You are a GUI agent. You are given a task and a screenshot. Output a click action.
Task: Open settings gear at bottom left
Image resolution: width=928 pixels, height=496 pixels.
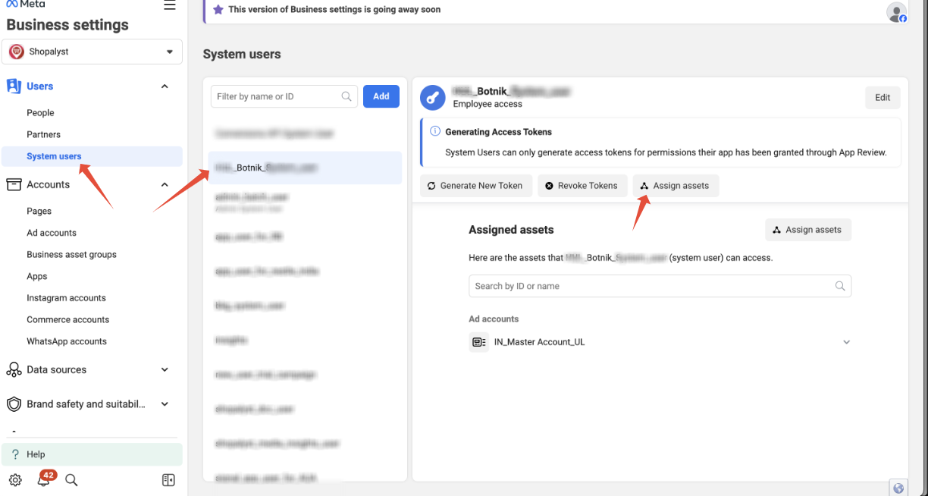[x=15, y=480]
